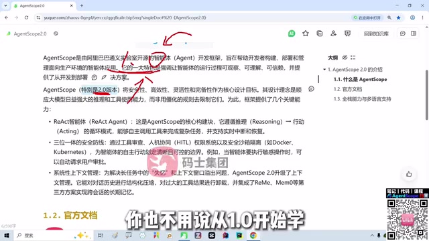The height and width of the screenshot is (241, 429).
Task: Jump to outline item 1.3. 全栈能力与多语言支持
Action: tap(362, 99)
